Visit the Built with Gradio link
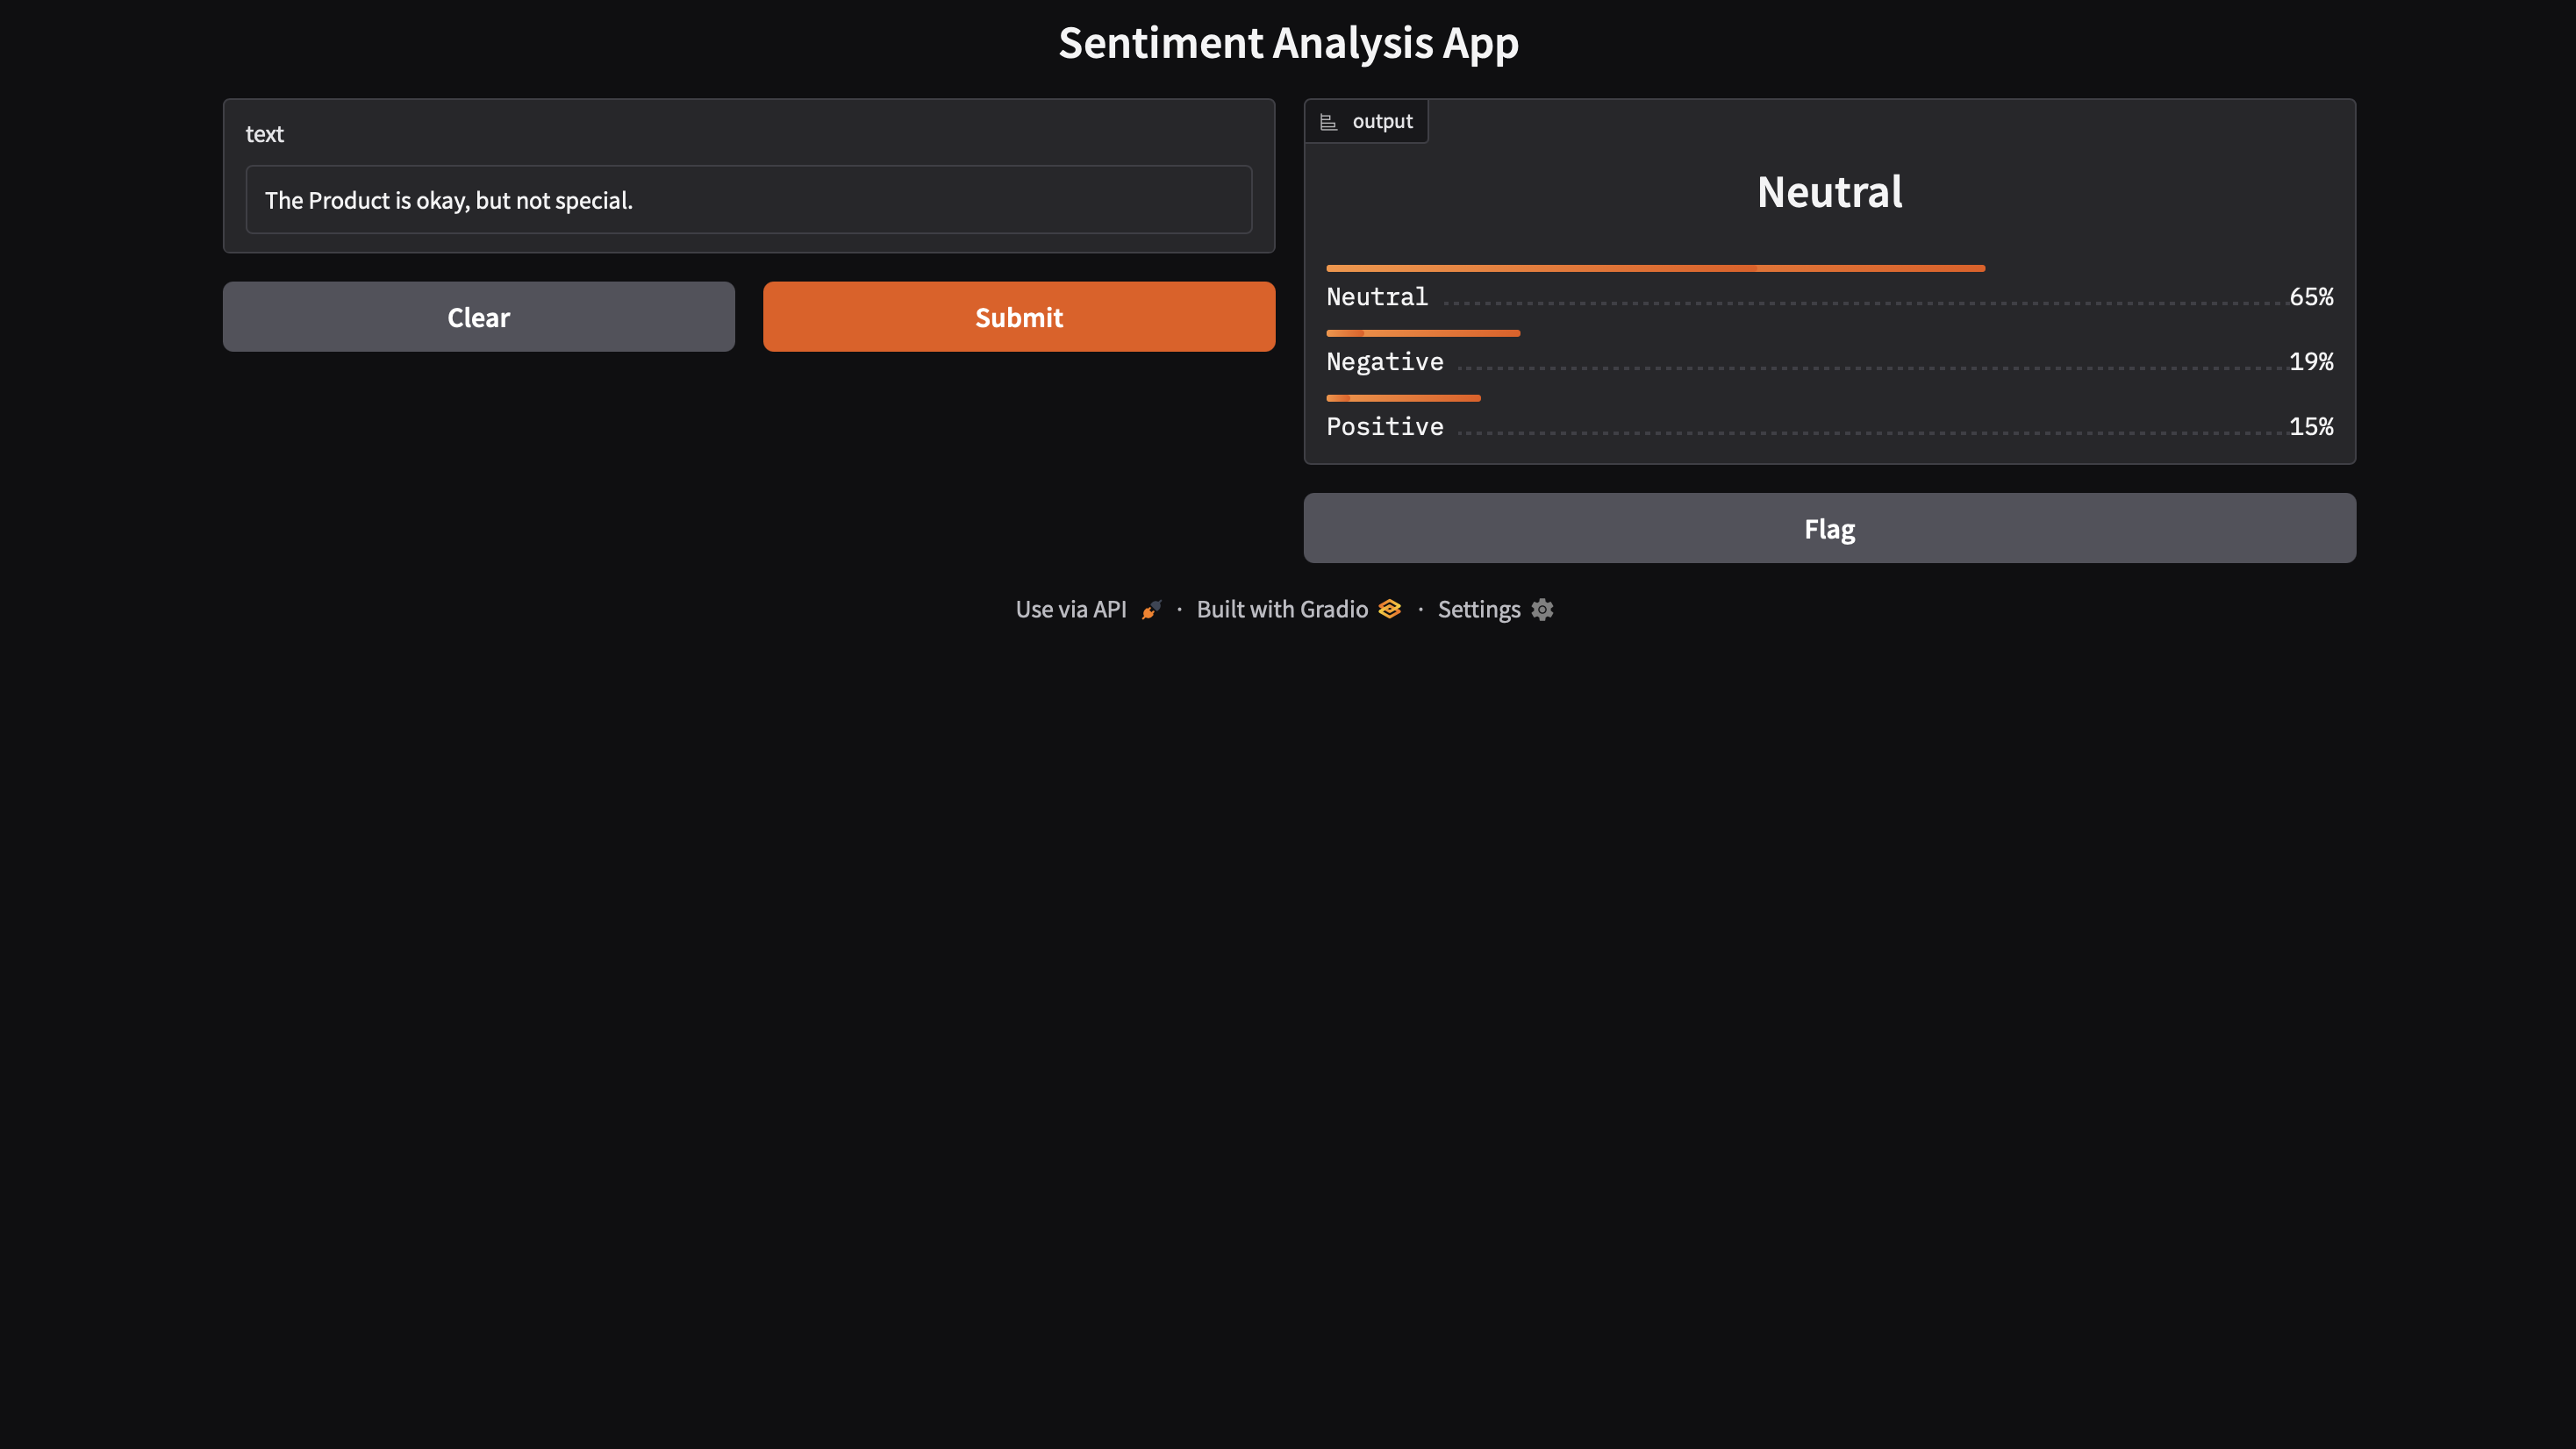 [x=1281, y=610]
